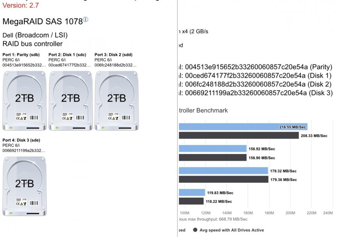Click the info icon beside MegaRAID SAS 1078

click(x=86, y=19)
